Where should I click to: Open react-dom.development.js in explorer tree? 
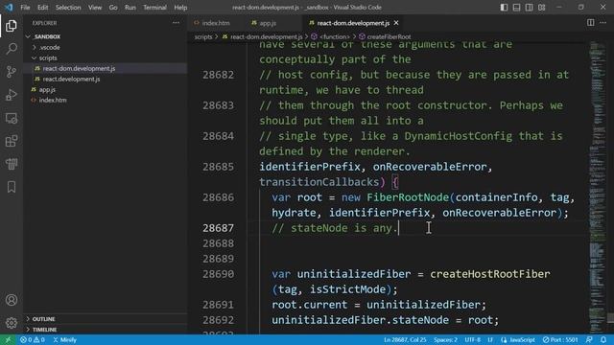click(x=105, y=68)
